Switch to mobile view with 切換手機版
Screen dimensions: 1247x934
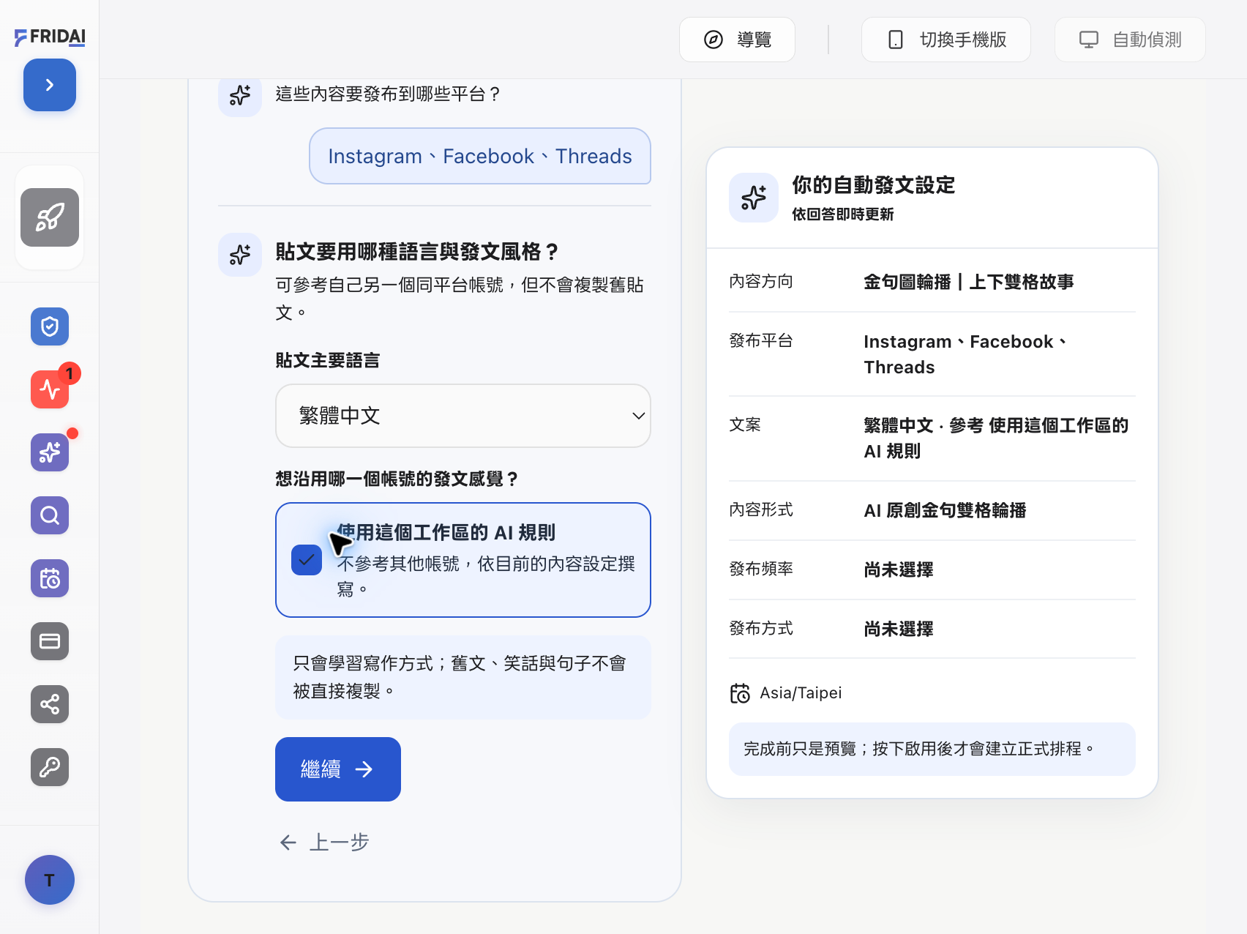pyautogui.click(x=946, y=40)
